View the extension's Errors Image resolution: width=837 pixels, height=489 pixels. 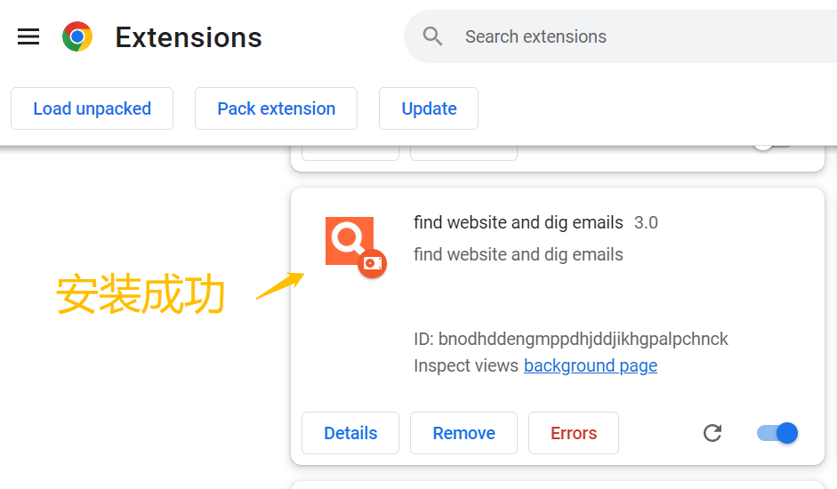[574, 433]
